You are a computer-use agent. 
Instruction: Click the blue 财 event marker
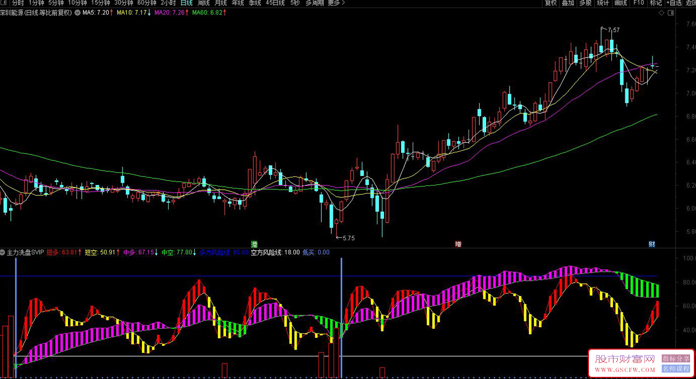(652, 244)
